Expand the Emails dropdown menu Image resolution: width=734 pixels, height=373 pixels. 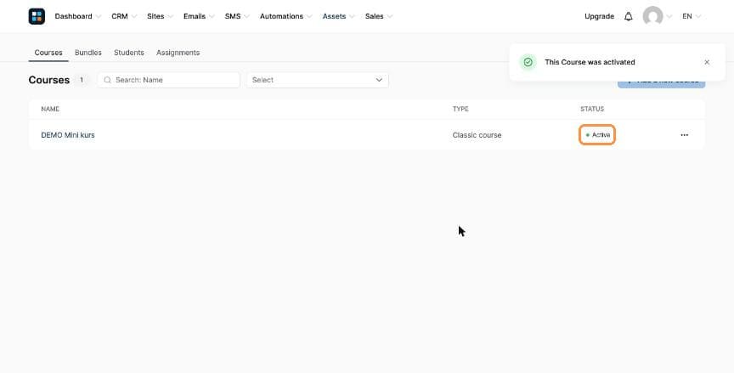(199, 16)
